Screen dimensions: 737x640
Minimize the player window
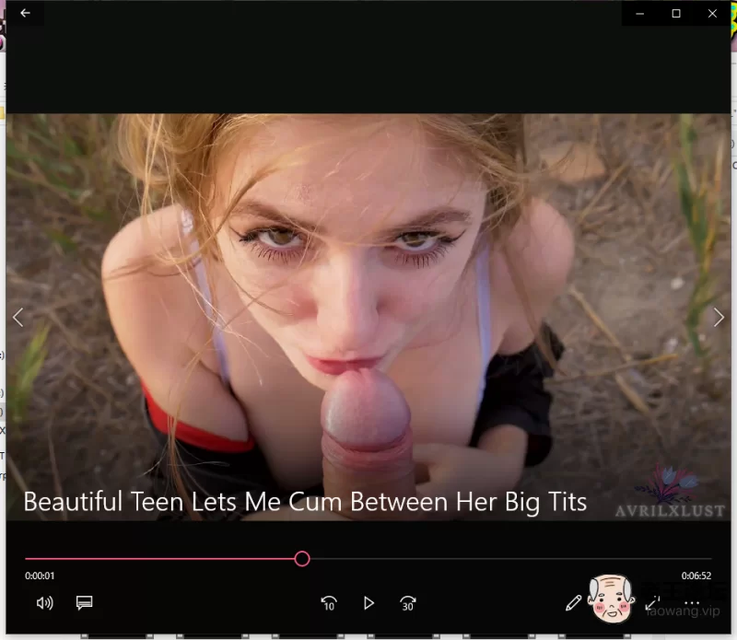point(640,14)
